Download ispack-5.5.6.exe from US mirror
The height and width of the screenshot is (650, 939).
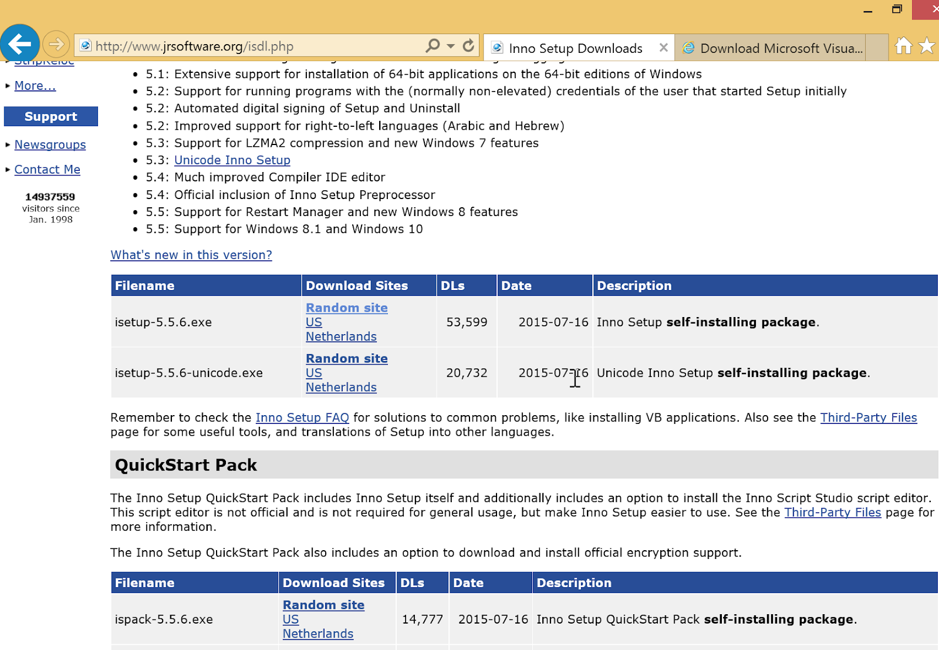point(291,619)
